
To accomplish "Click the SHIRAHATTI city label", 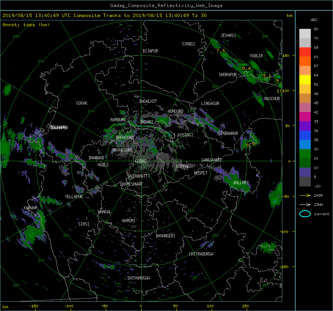I will click(x=139, y=176).
